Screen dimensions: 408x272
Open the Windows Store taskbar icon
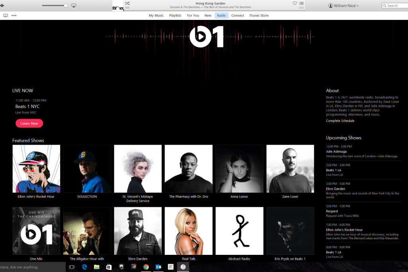coord(109,267)
